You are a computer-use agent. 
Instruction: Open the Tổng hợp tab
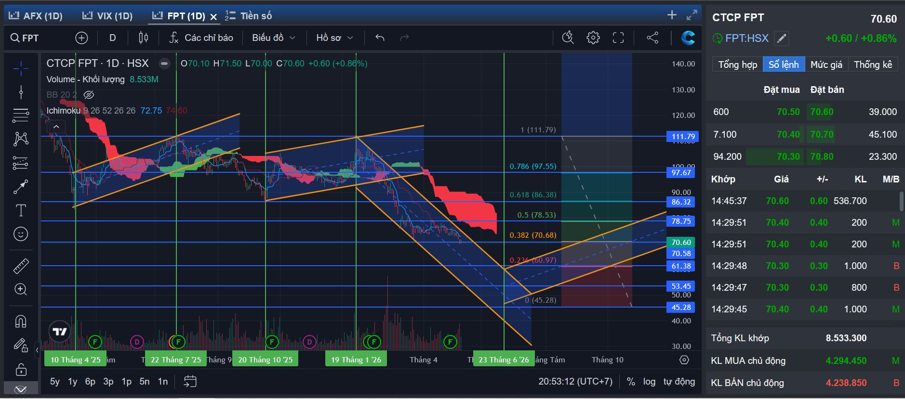(738, 64)
